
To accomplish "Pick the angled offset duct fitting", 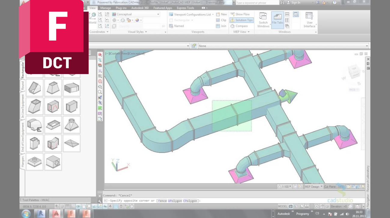I will 35,88.
